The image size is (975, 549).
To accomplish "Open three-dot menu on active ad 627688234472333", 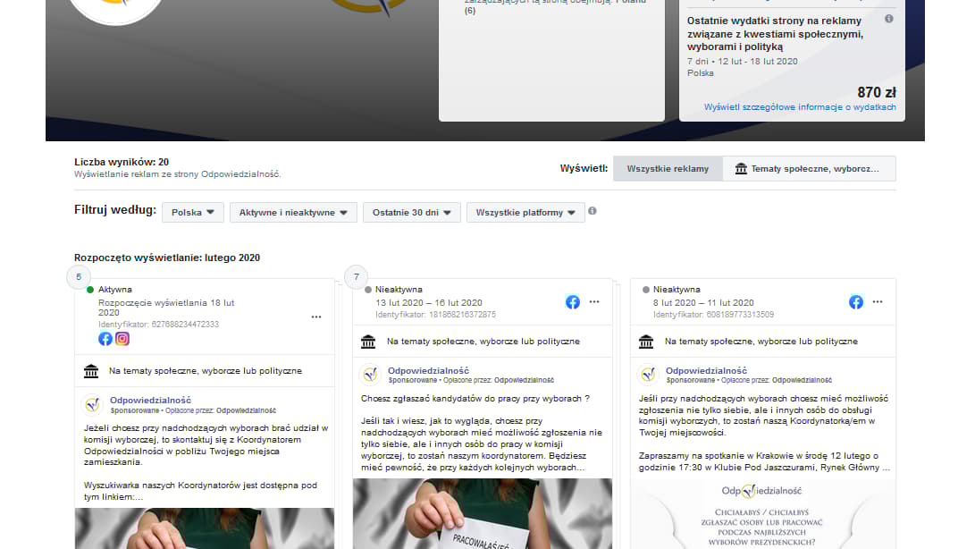I will [316, 317].
